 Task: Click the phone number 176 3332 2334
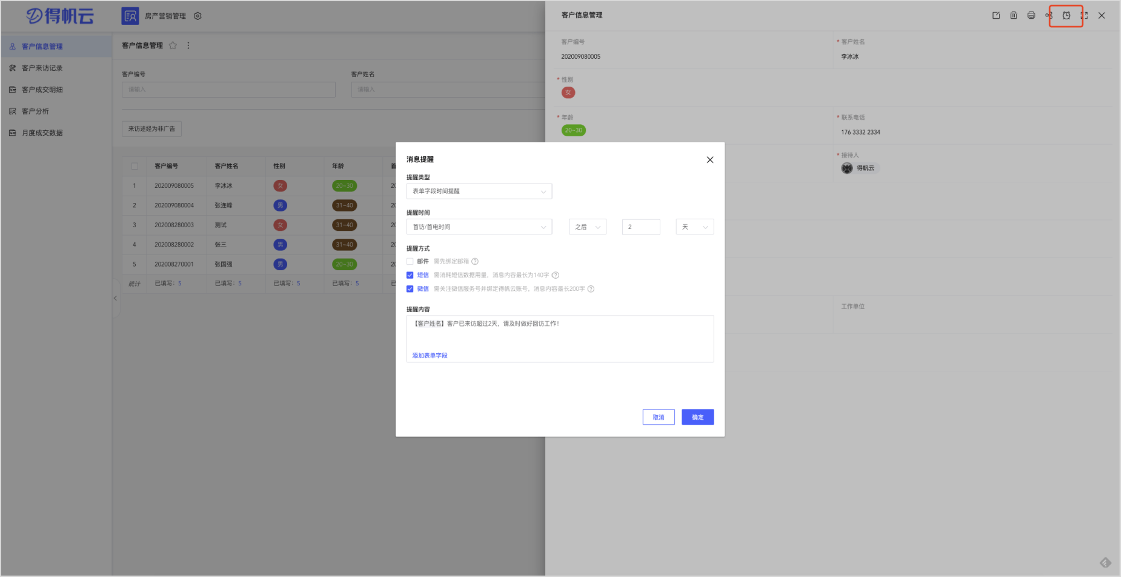(861, 133)
